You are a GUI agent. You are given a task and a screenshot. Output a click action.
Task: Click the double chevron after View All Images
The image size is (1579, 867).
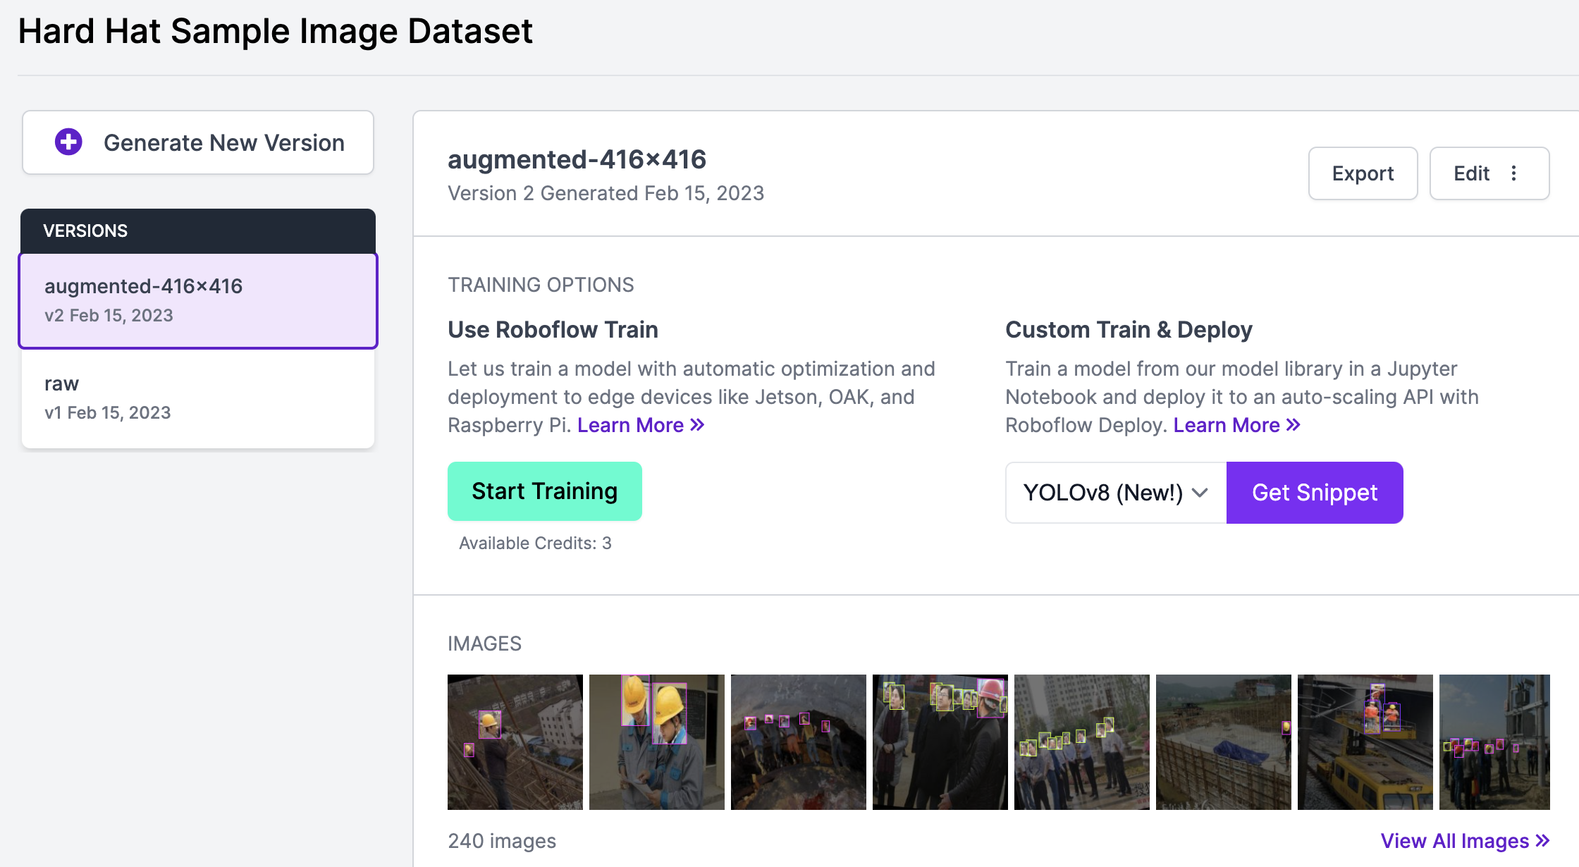click(x=1542, y=840)
